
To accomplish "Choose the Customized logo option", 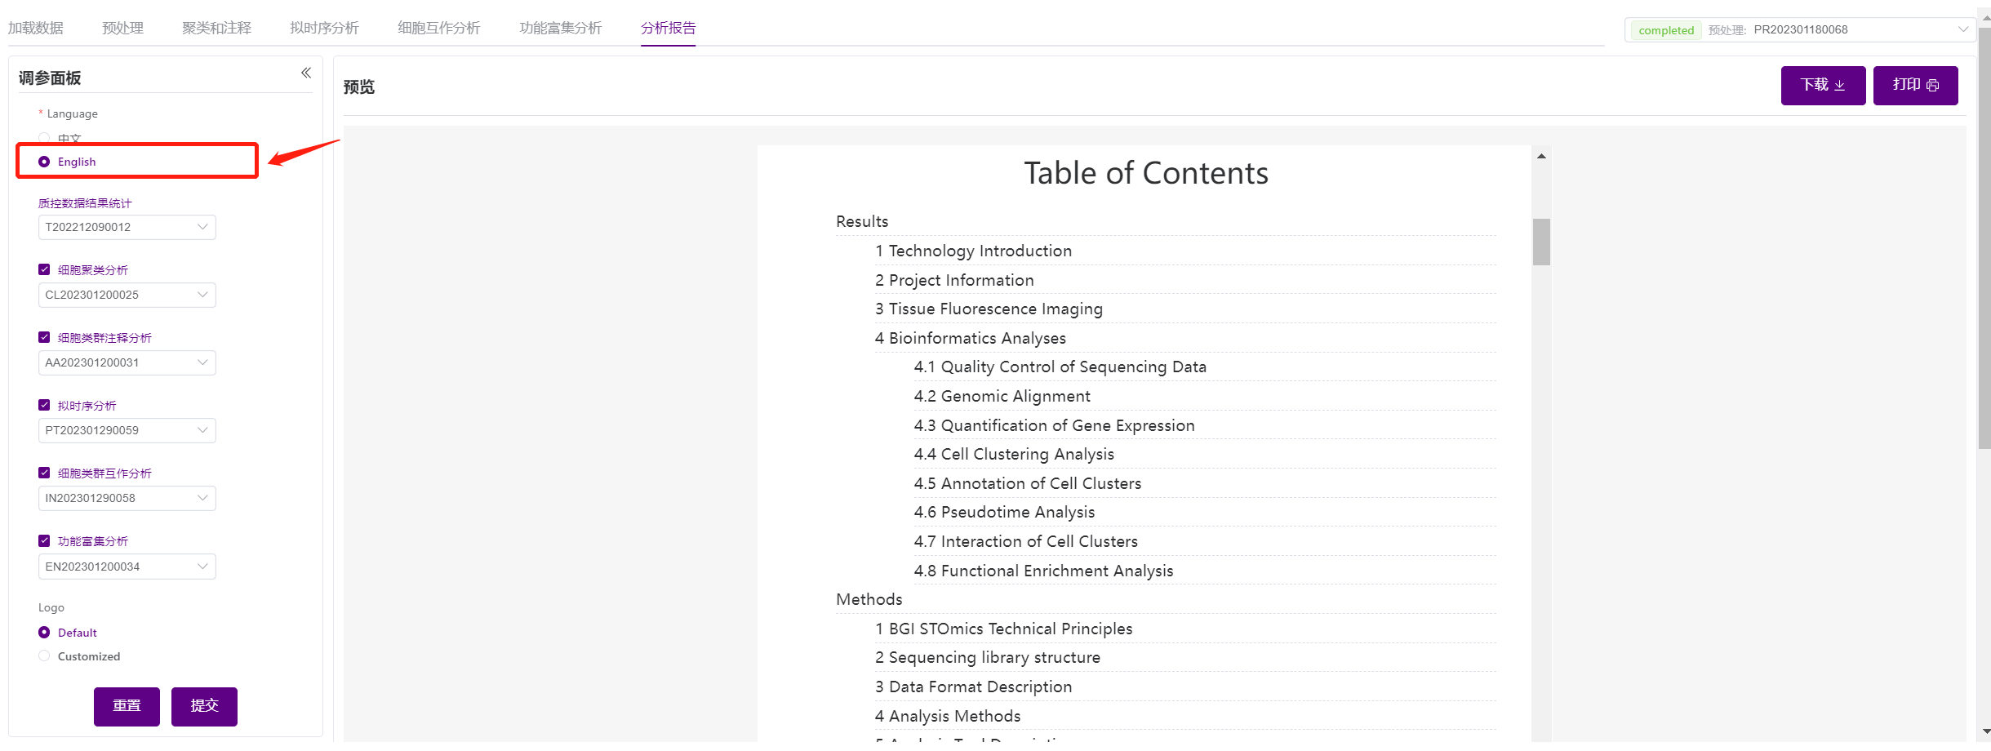I will pos(45,656).
